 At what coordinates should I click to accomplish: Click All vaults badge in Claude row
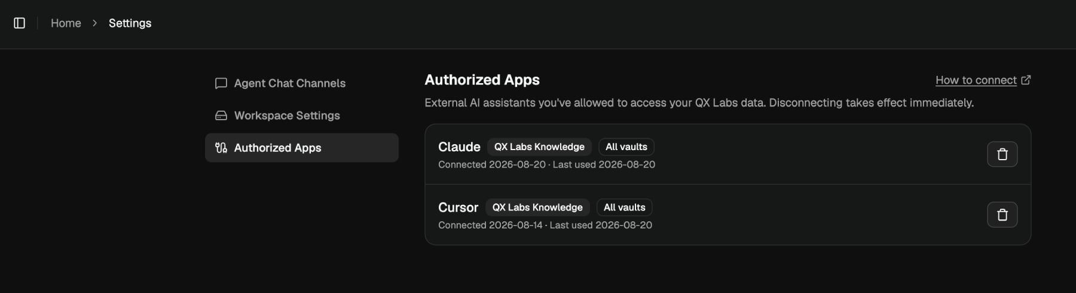[626, 147]
